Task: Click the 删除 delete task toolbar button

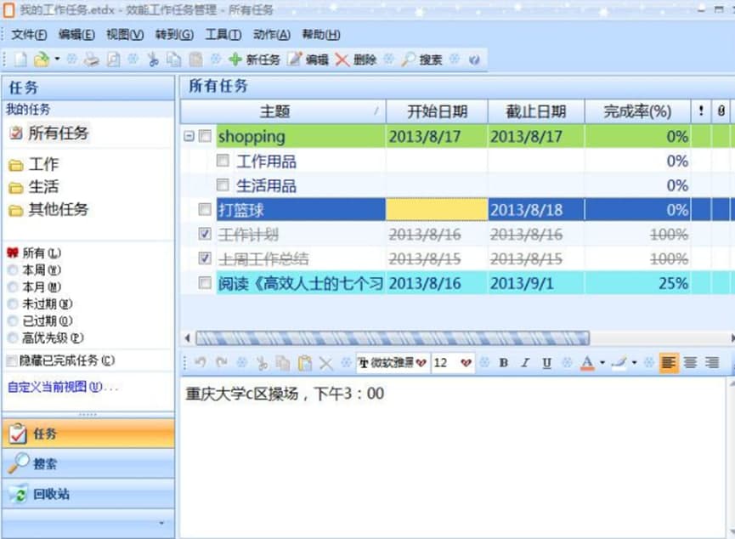Action: tap(356, 60)
